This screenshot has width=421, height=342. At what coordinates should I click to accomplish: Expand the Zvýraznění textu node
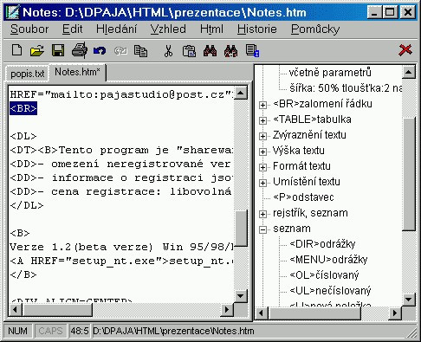(262, 136)
